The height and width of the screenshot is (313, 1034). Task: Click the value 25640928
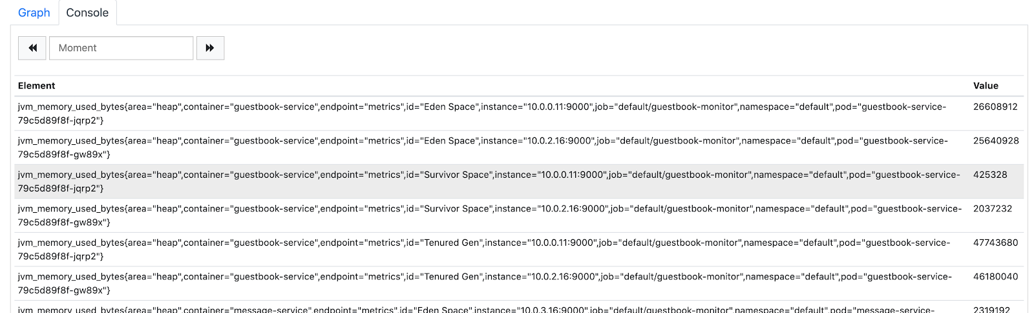[995, 141]
